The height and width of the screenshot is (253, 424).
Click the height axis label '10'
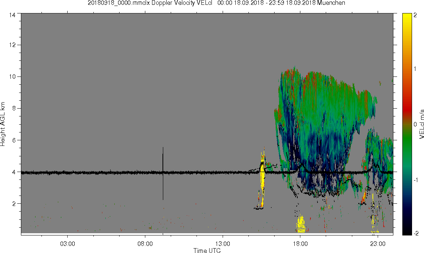(x=12, y=76)
